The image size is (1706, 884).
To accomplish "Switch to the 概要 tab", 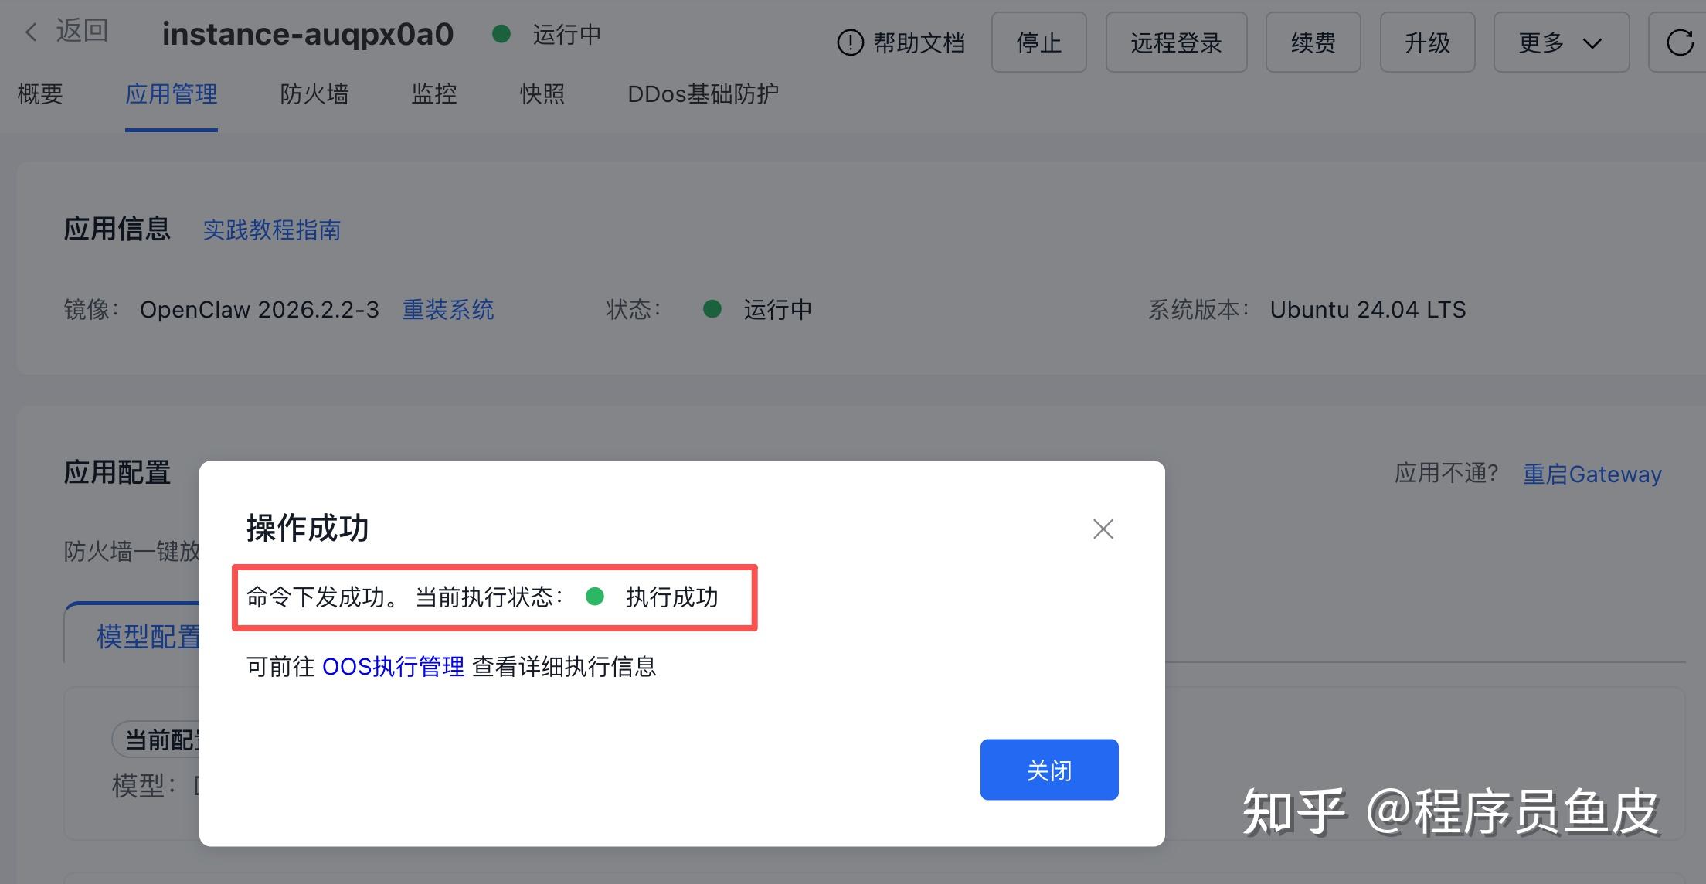I will click(40, 94).
